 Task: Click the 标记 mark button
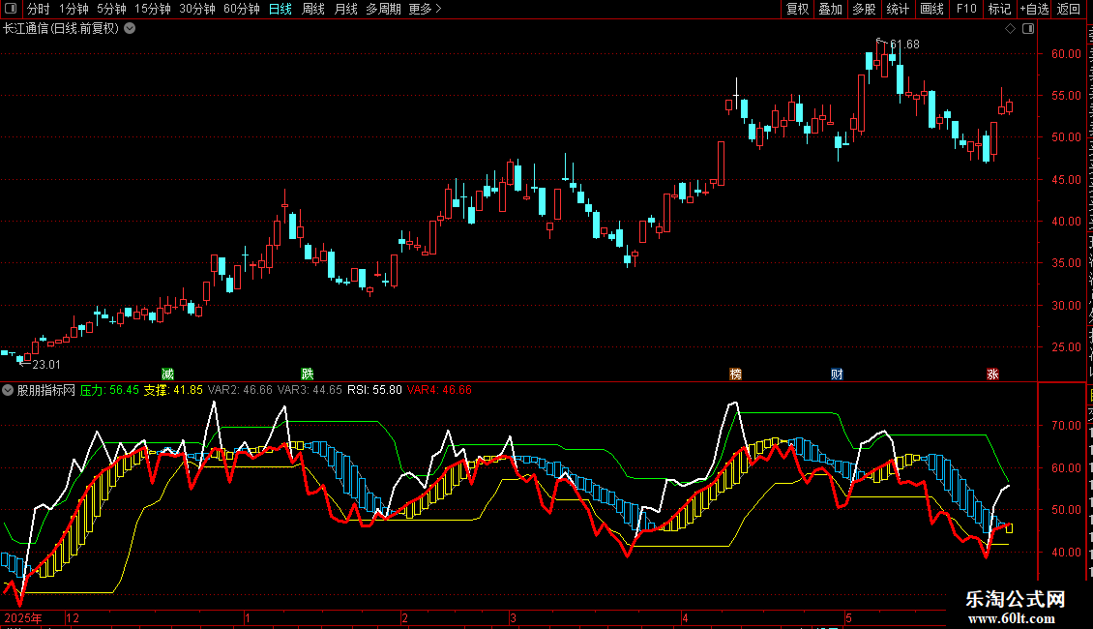pos(999,9)
